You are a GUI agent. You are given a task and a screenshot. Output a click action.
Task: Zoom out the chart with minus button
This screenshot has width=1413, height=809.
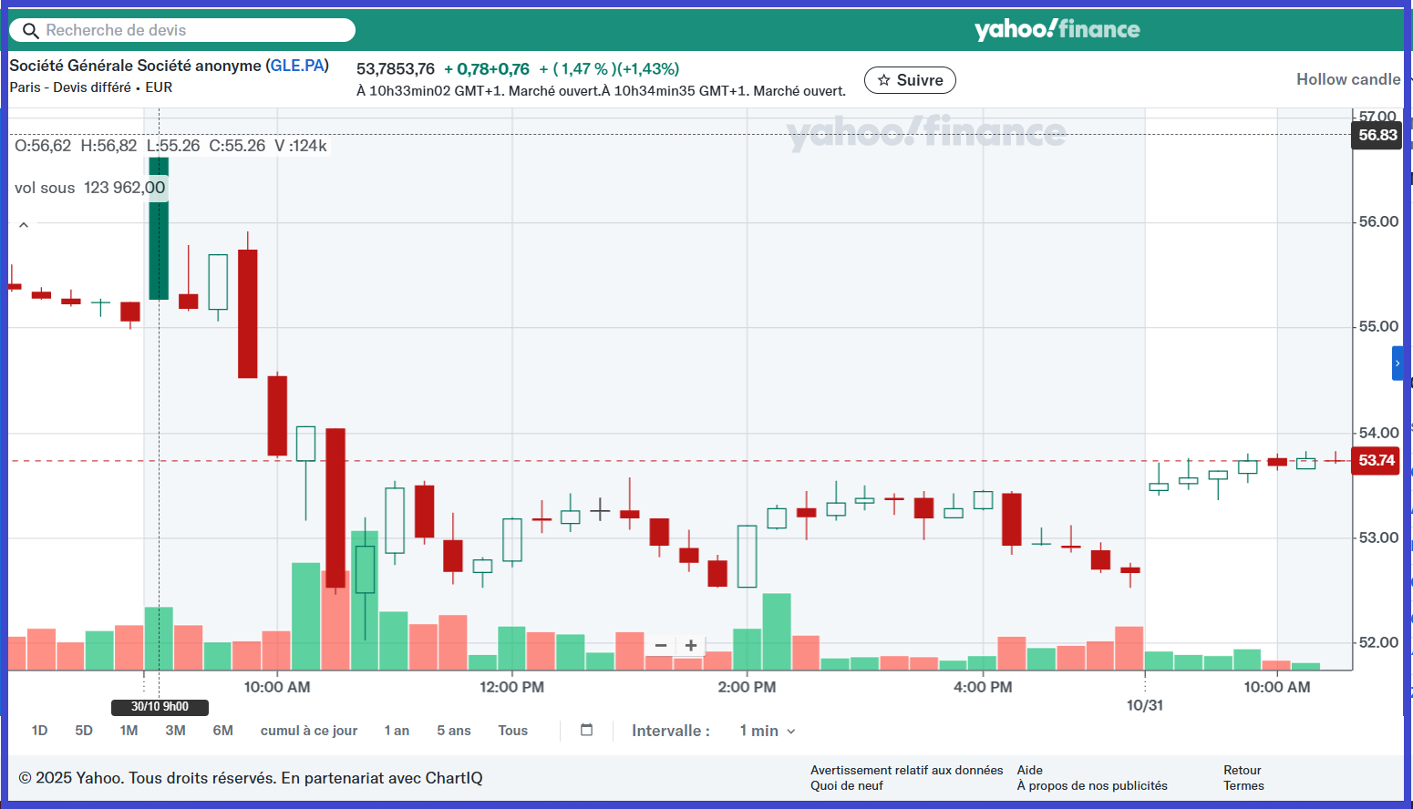661,645
